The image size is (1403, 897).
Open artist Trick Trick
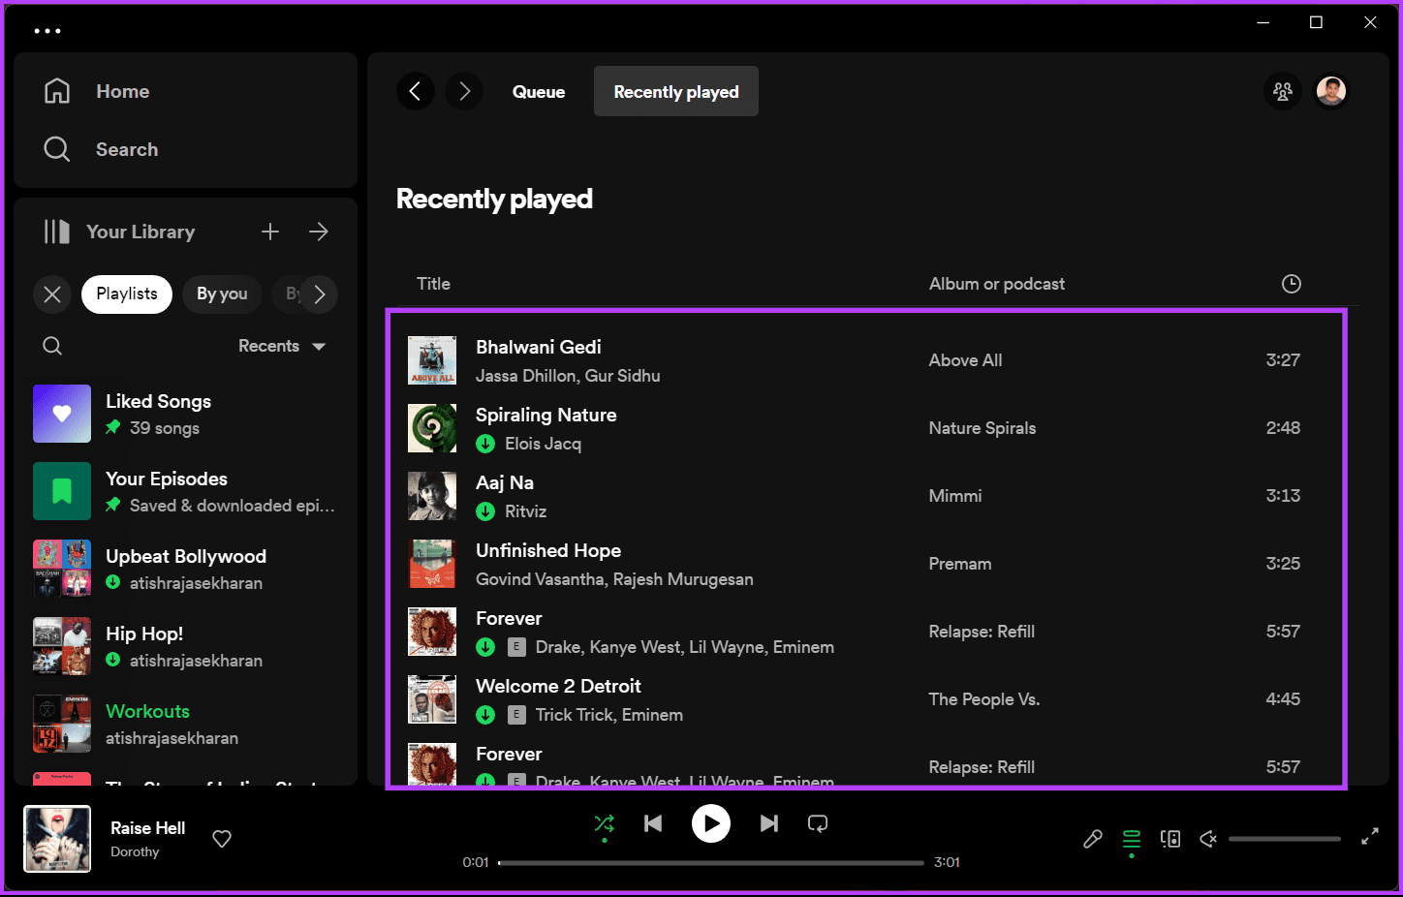(575, 715)
